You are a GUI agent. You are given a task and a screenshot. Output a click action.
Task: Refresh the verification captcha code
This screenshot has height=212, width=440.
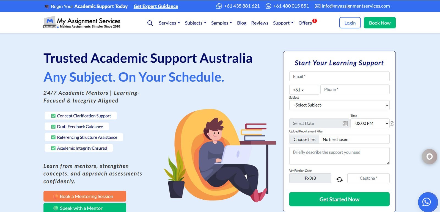(x=339, y=180)
